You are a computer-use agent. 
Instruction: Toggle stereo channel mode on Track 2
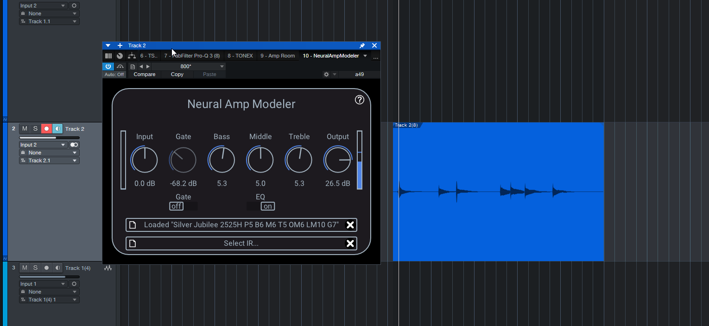coord(74,145)
